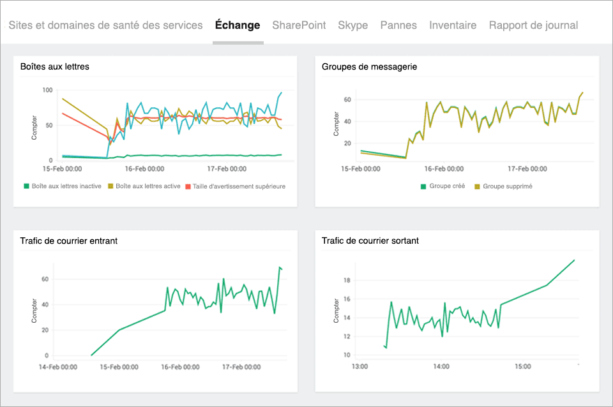View the Rapport de journal tab
Viewport: 613px width, 407px height.
(x=533, y=26)
